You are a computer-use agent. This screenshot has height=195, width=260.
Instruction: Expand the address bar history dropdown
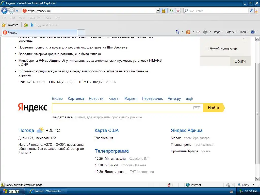158,11
